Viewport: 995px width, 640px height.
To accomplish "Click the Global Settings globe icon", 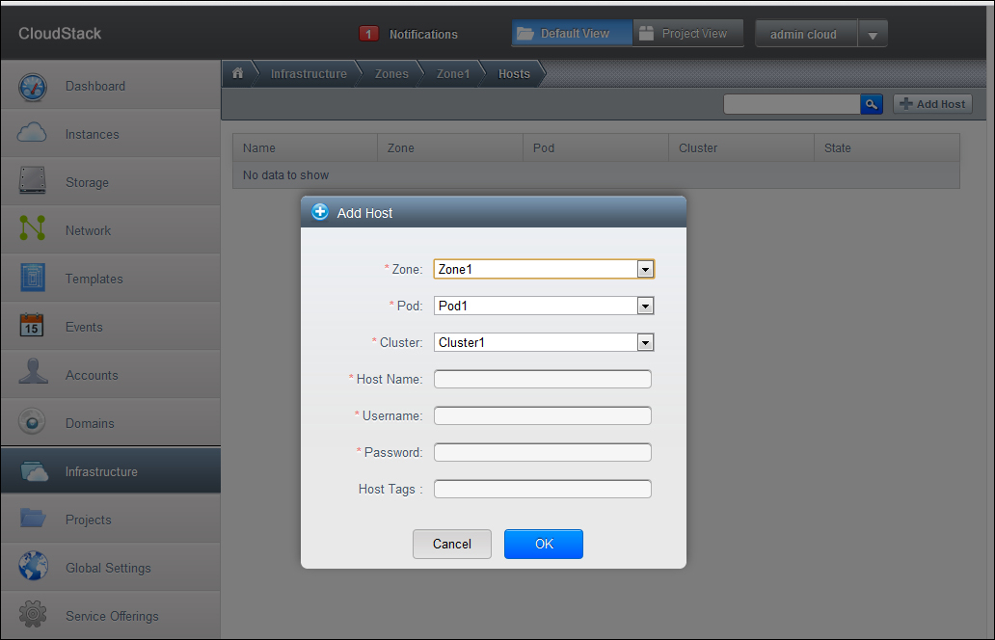I will [33, 567].
